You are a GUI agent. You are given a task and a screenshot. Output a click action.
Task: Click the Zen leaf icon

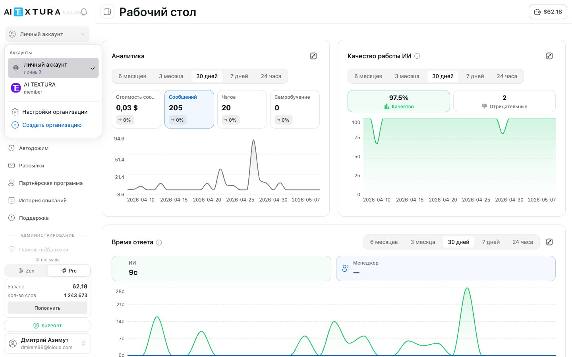[21, 271]
